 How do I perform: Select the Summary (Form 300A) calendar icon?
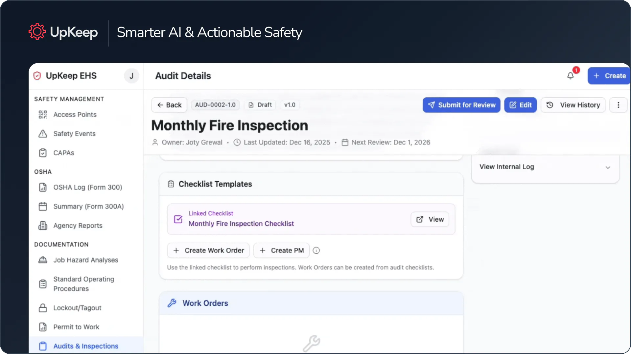tap(43, 206)
